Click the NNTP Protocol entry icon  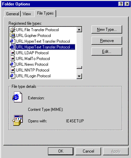13,70
